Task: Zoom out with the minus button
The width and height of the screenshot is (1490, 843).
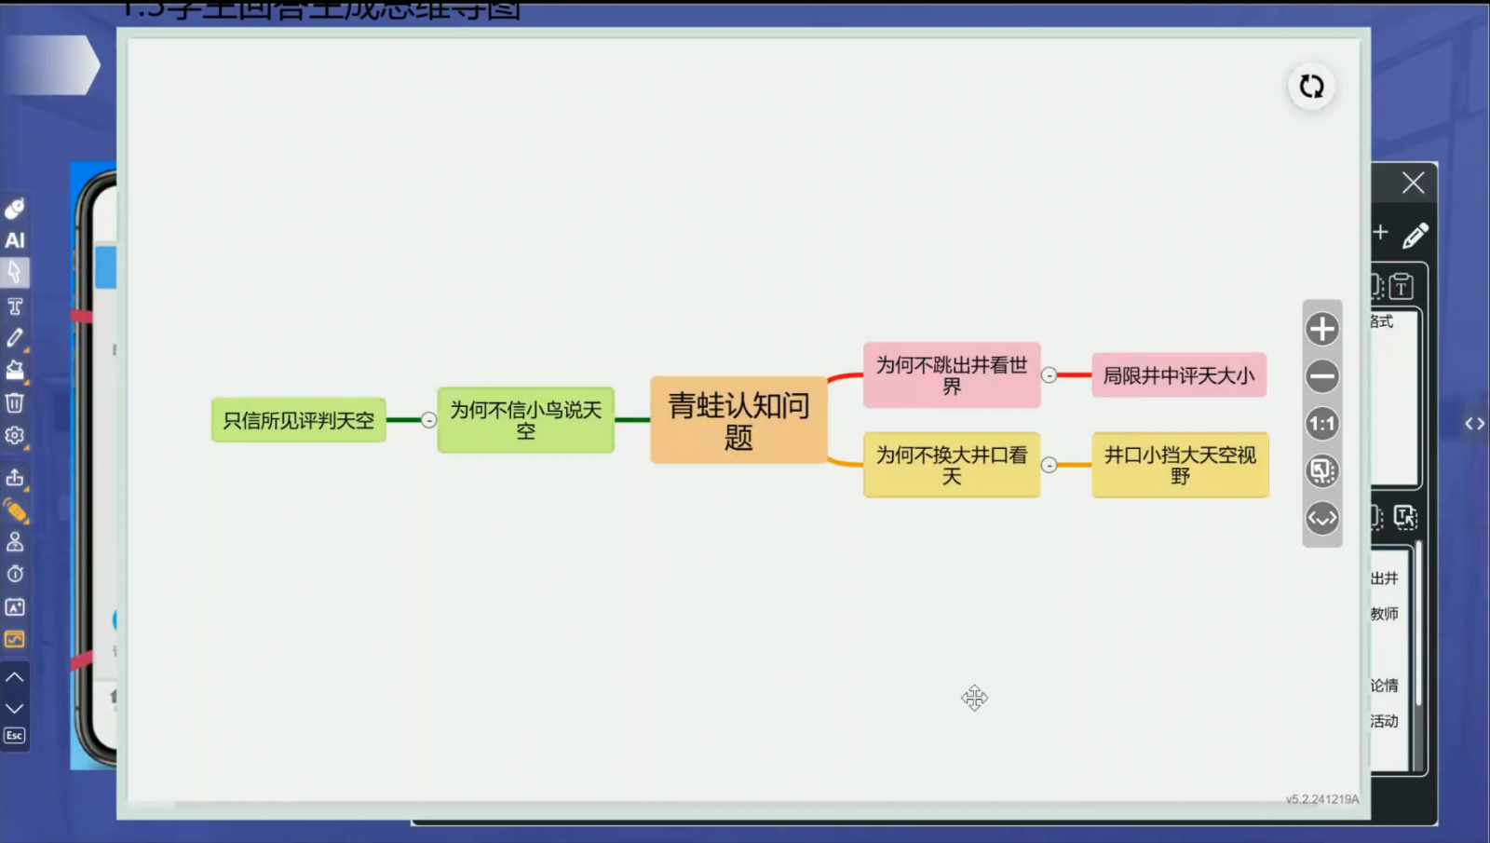Action: [1321, 376]
